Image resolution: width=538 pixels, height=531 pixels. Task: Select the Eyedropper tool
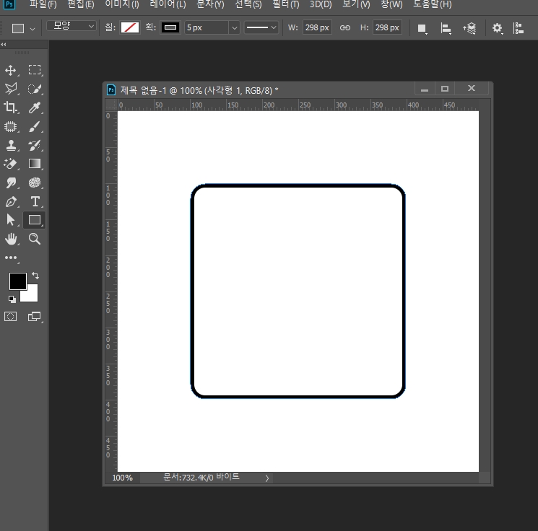35,107
